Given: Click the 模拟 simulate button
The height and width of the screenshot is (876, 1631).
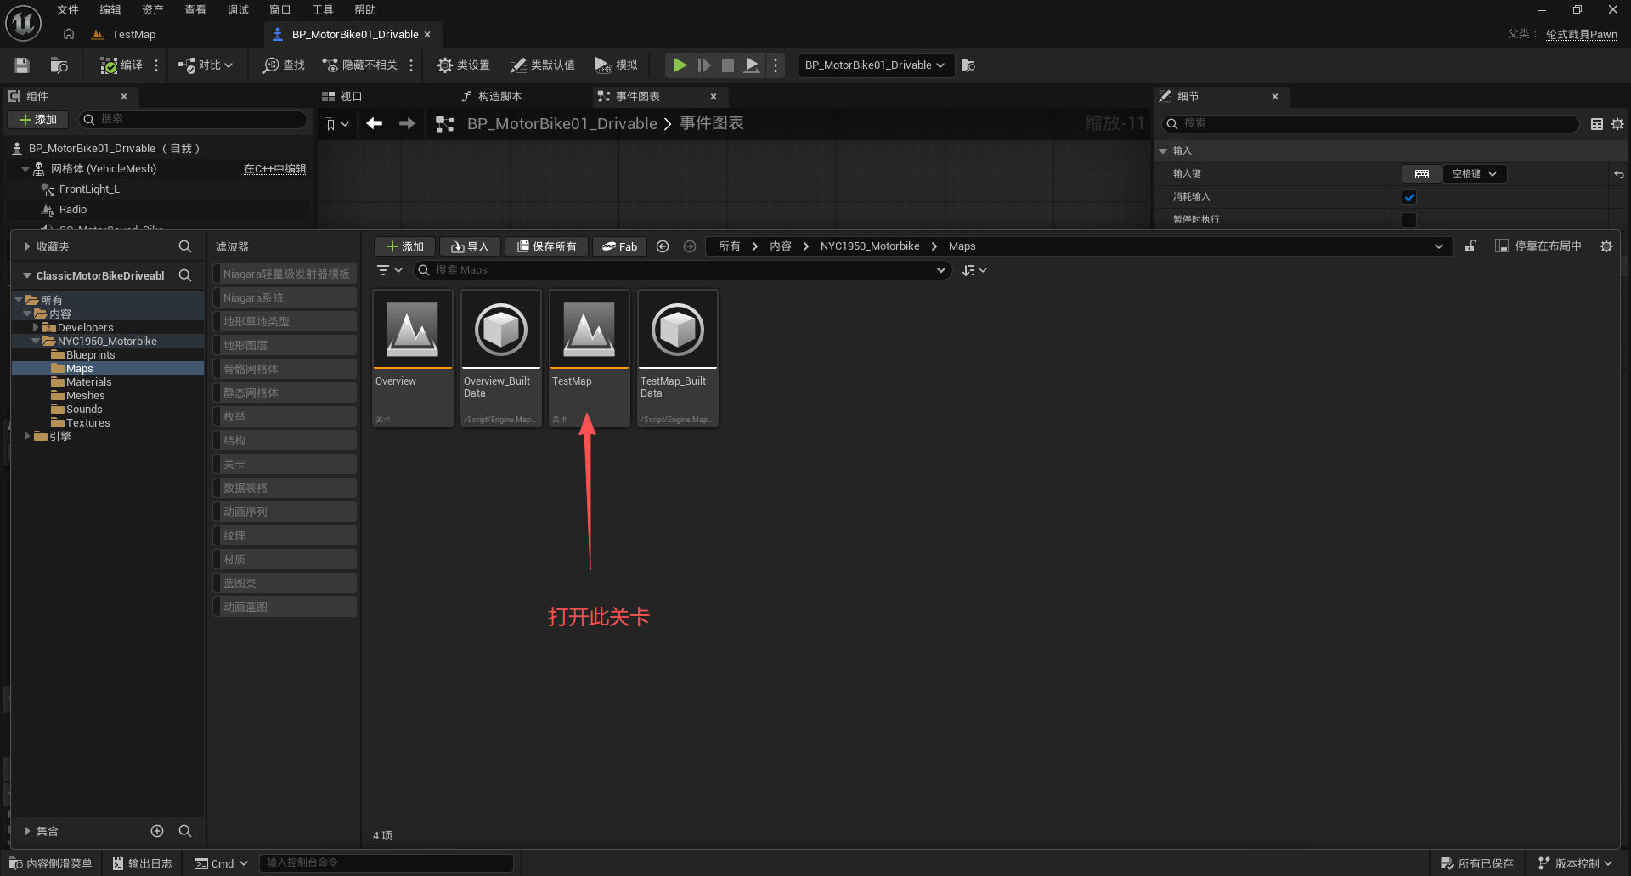Looking at the screenshot, I should point(617,65).
